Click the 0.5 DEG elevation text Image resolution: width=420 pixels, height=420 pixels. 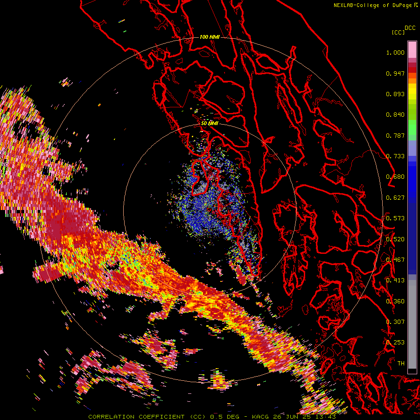[224, 417]
